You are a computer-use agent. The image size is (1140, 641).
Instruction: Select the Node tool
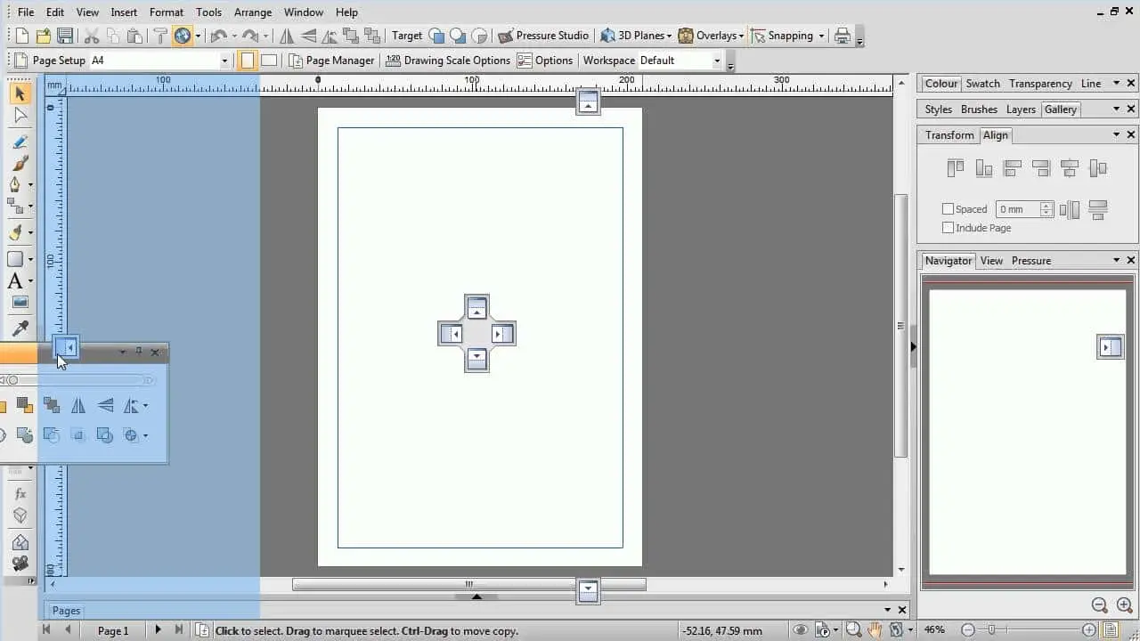[20, 116]
